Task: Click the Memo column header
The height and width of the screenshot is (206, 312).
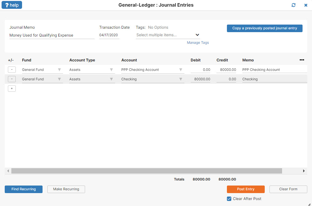Action: (248, 60)
